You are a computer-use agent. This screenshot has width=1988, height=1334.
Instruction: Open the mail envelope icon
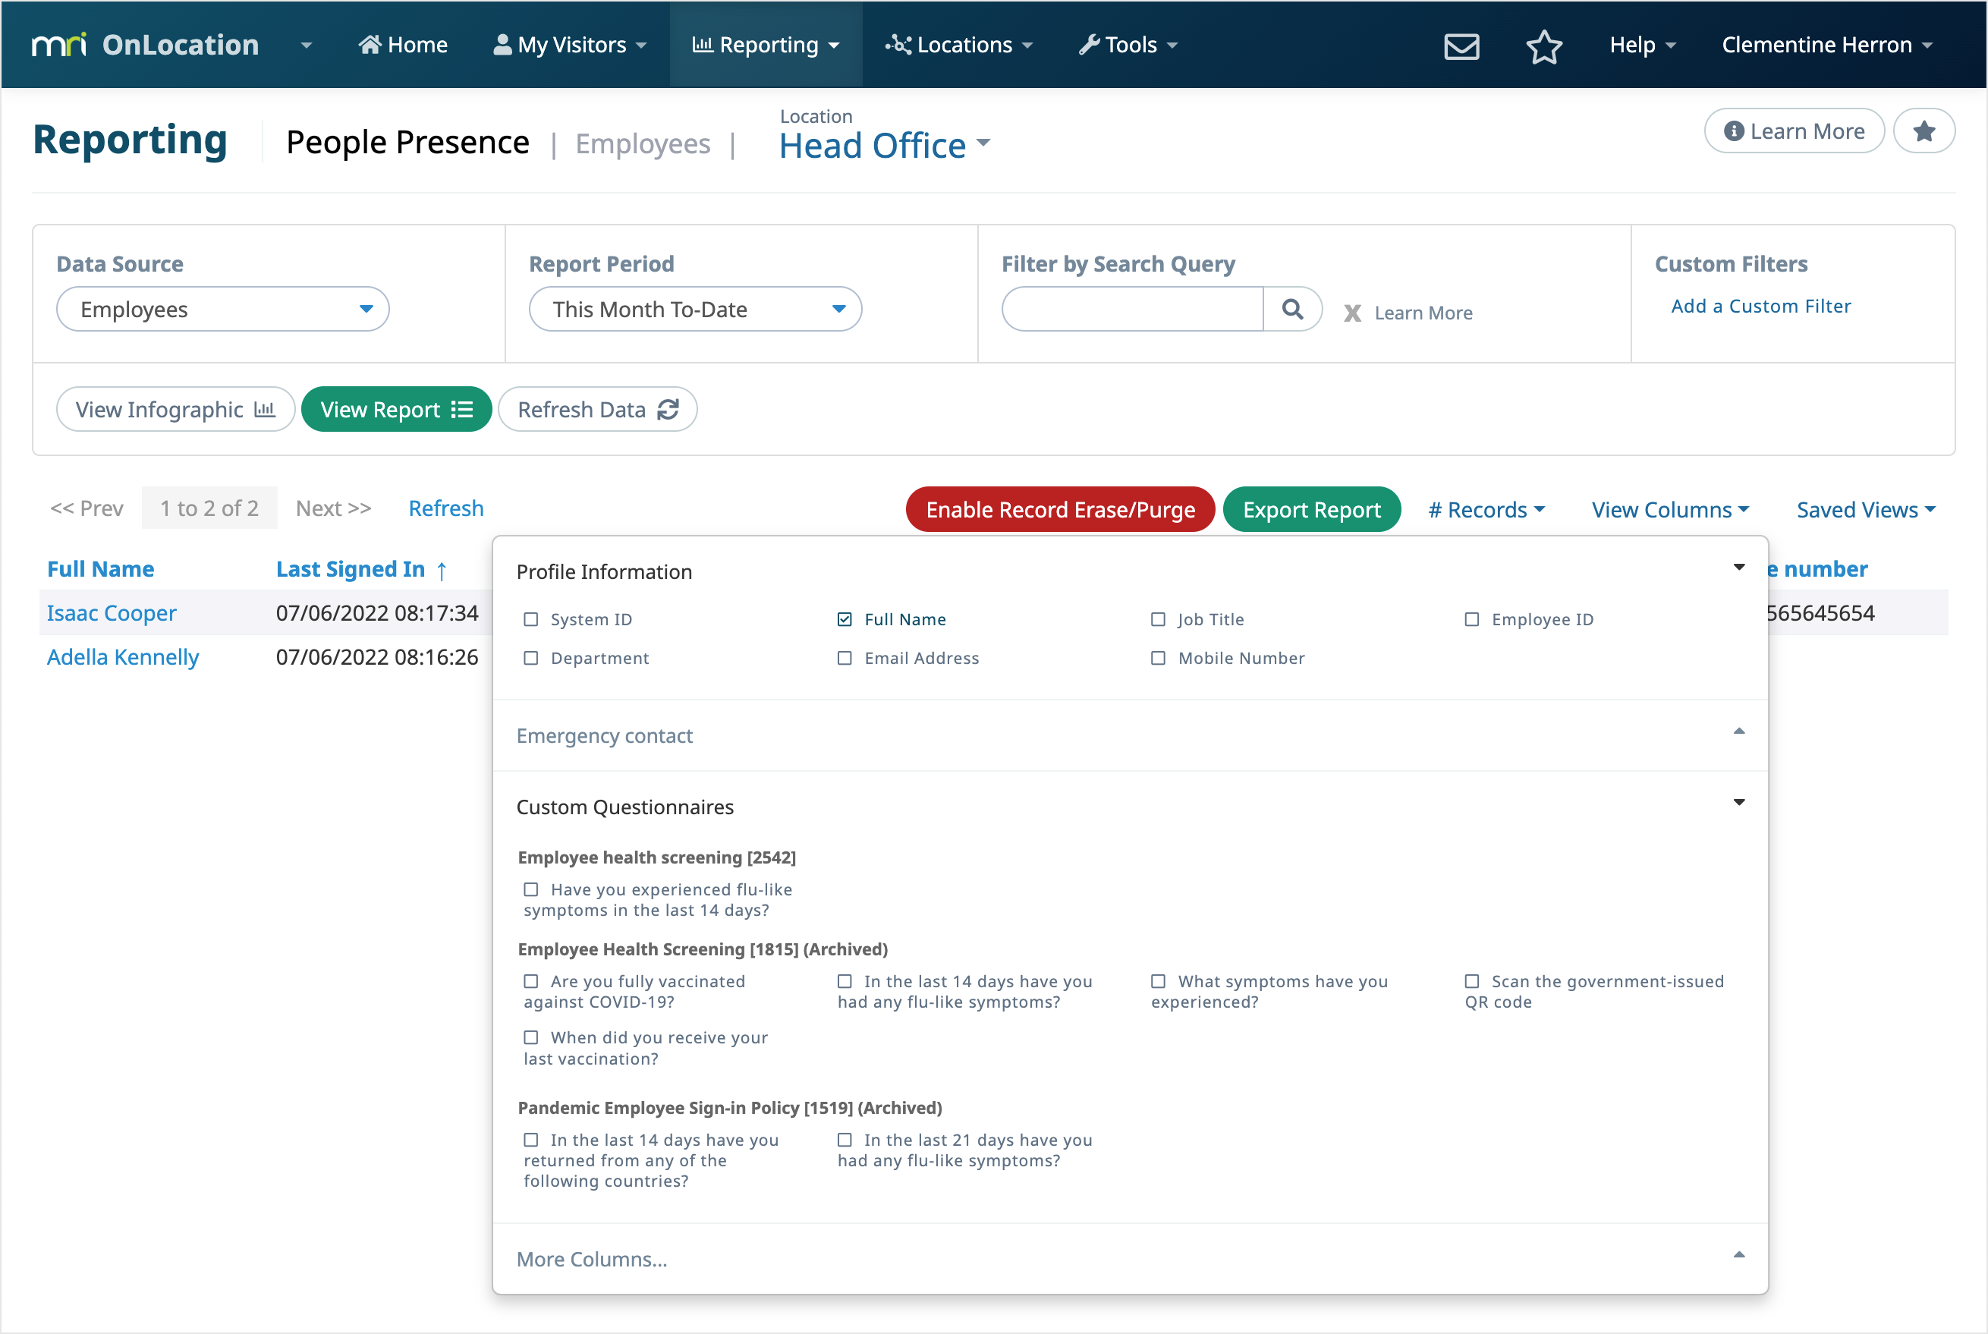click(1461, 46)
